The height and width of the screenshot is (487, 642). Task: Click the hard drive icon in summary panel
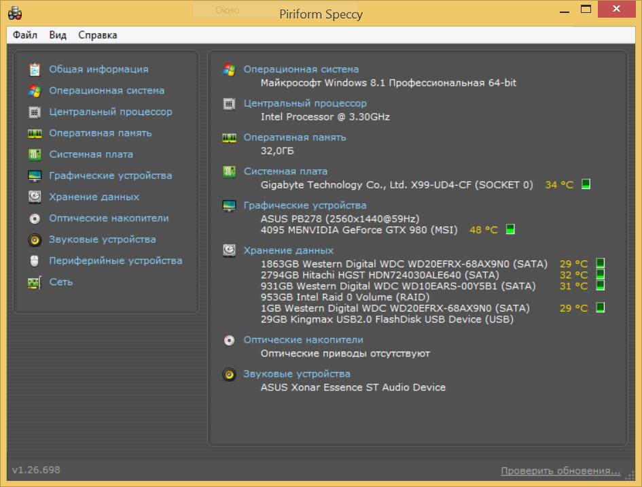(230, 250)
